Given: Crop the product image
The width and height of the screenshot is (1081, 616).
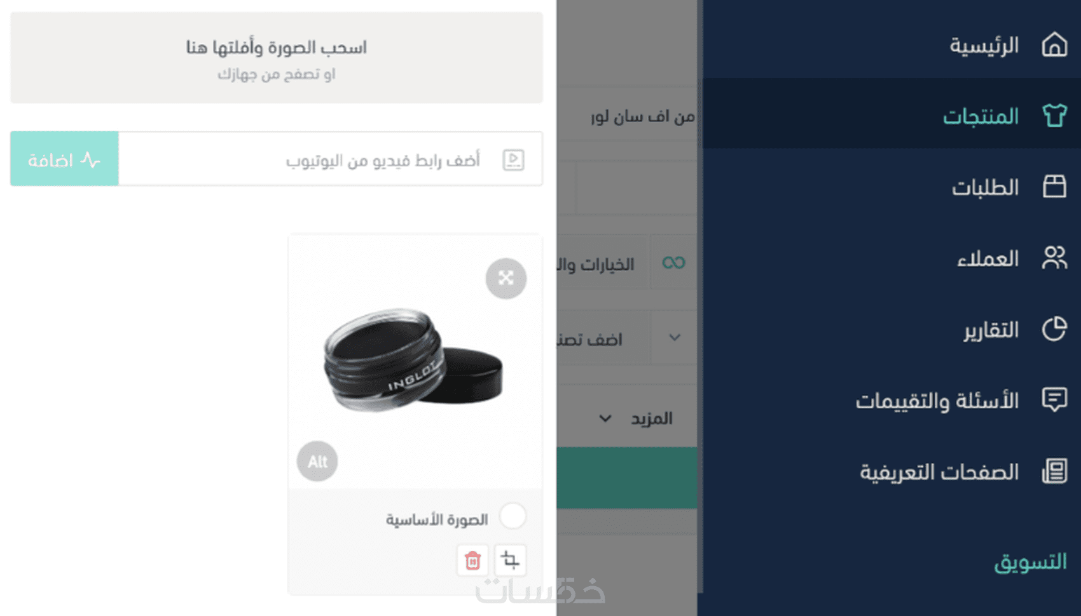Looking at the screenshot, I should click(510, 560).
